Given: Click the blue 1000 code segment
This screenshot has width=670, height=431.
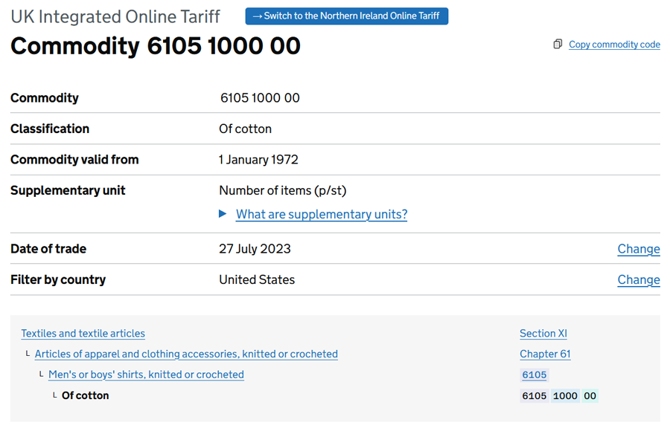Looking at the screenshot, I should point(565,396).
